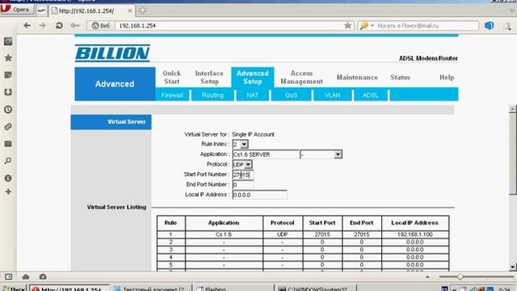The width and height of the screenshot is (517, 291).
Task: Open the Opera menu button
Action: tap(17, 10)
